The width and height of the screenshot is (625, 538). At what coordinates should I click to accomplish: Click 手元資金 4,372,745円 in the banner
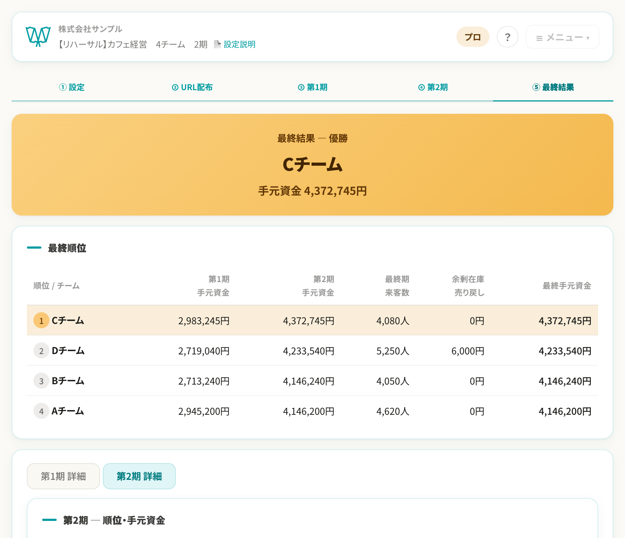(312, 191)
